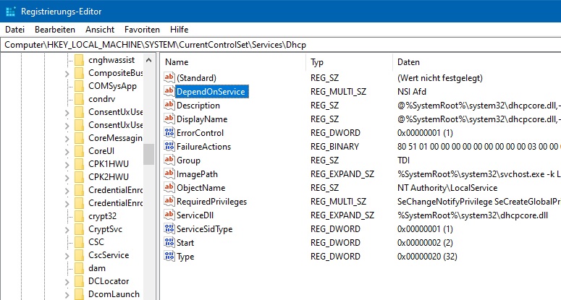Click the string icon of DependOnService value
The height and width of the screenshot is (300, 561).
[169, 91]
